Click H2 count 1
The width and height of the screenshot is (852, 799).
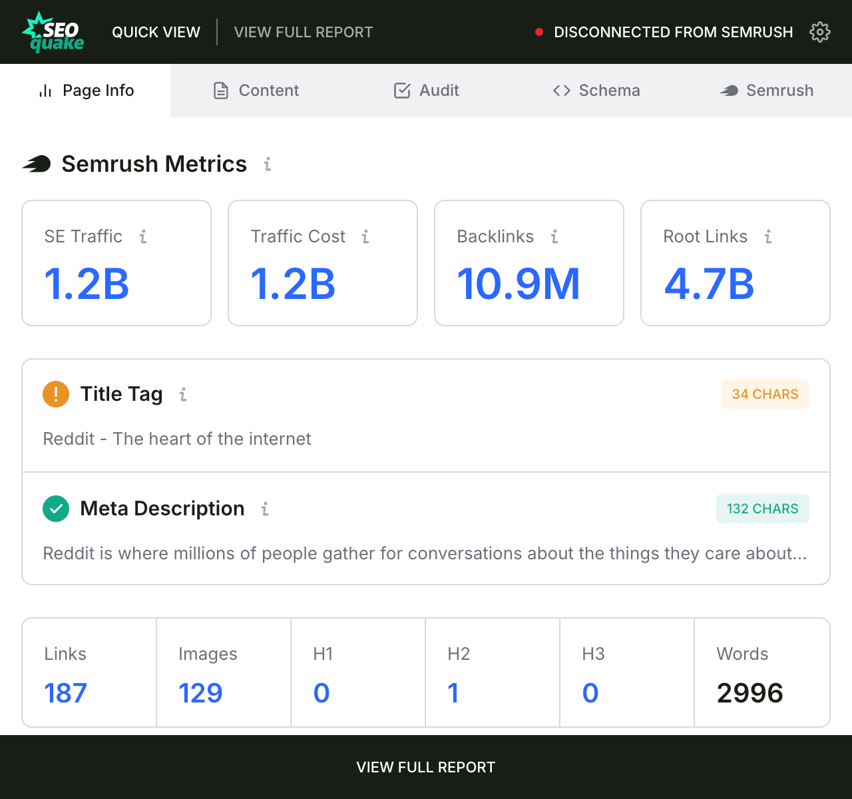(x=453, y=693)
